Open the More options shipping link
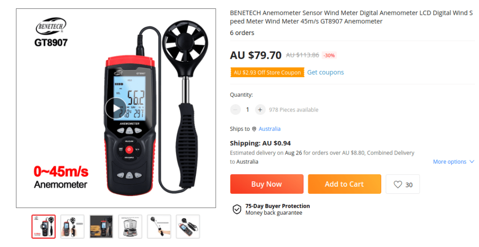 point(450,162)
